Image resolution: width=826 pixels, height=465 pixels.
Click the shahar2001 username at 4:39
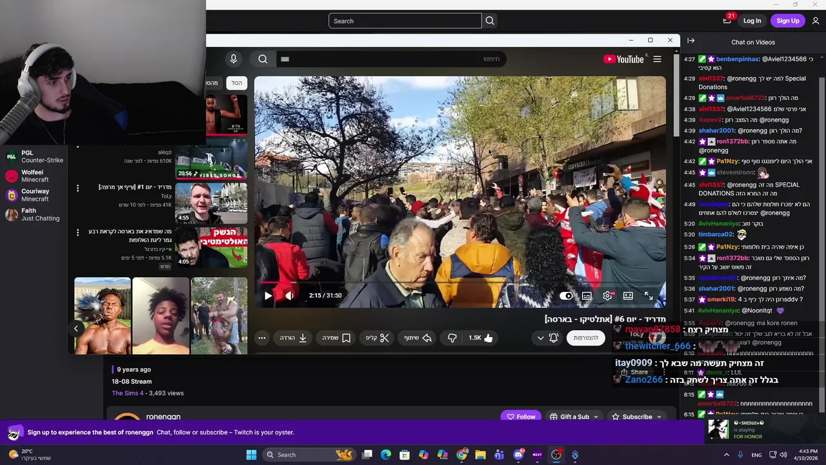[716, 130]
